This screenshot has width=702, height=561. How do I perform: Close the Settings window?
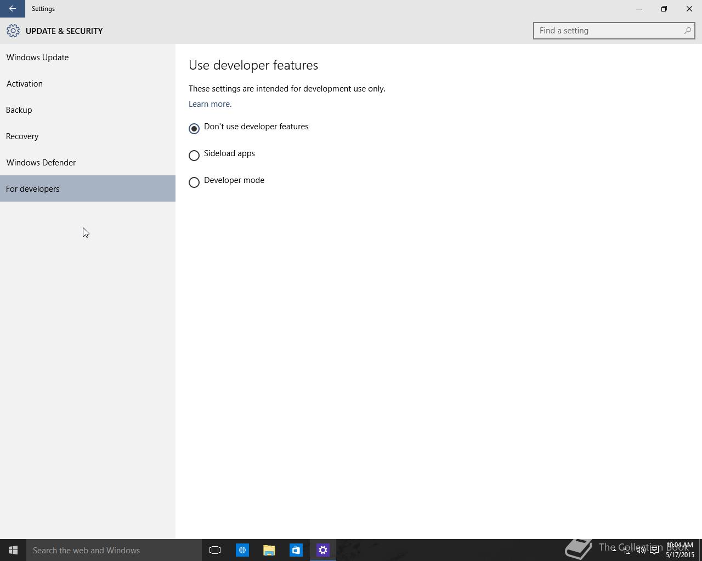[689, 9]
